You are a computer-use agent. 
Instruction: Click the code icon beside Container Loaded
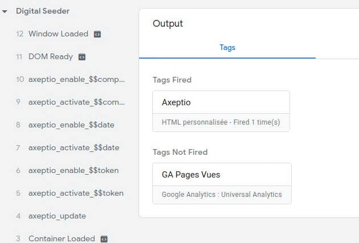tap(104, 239)
